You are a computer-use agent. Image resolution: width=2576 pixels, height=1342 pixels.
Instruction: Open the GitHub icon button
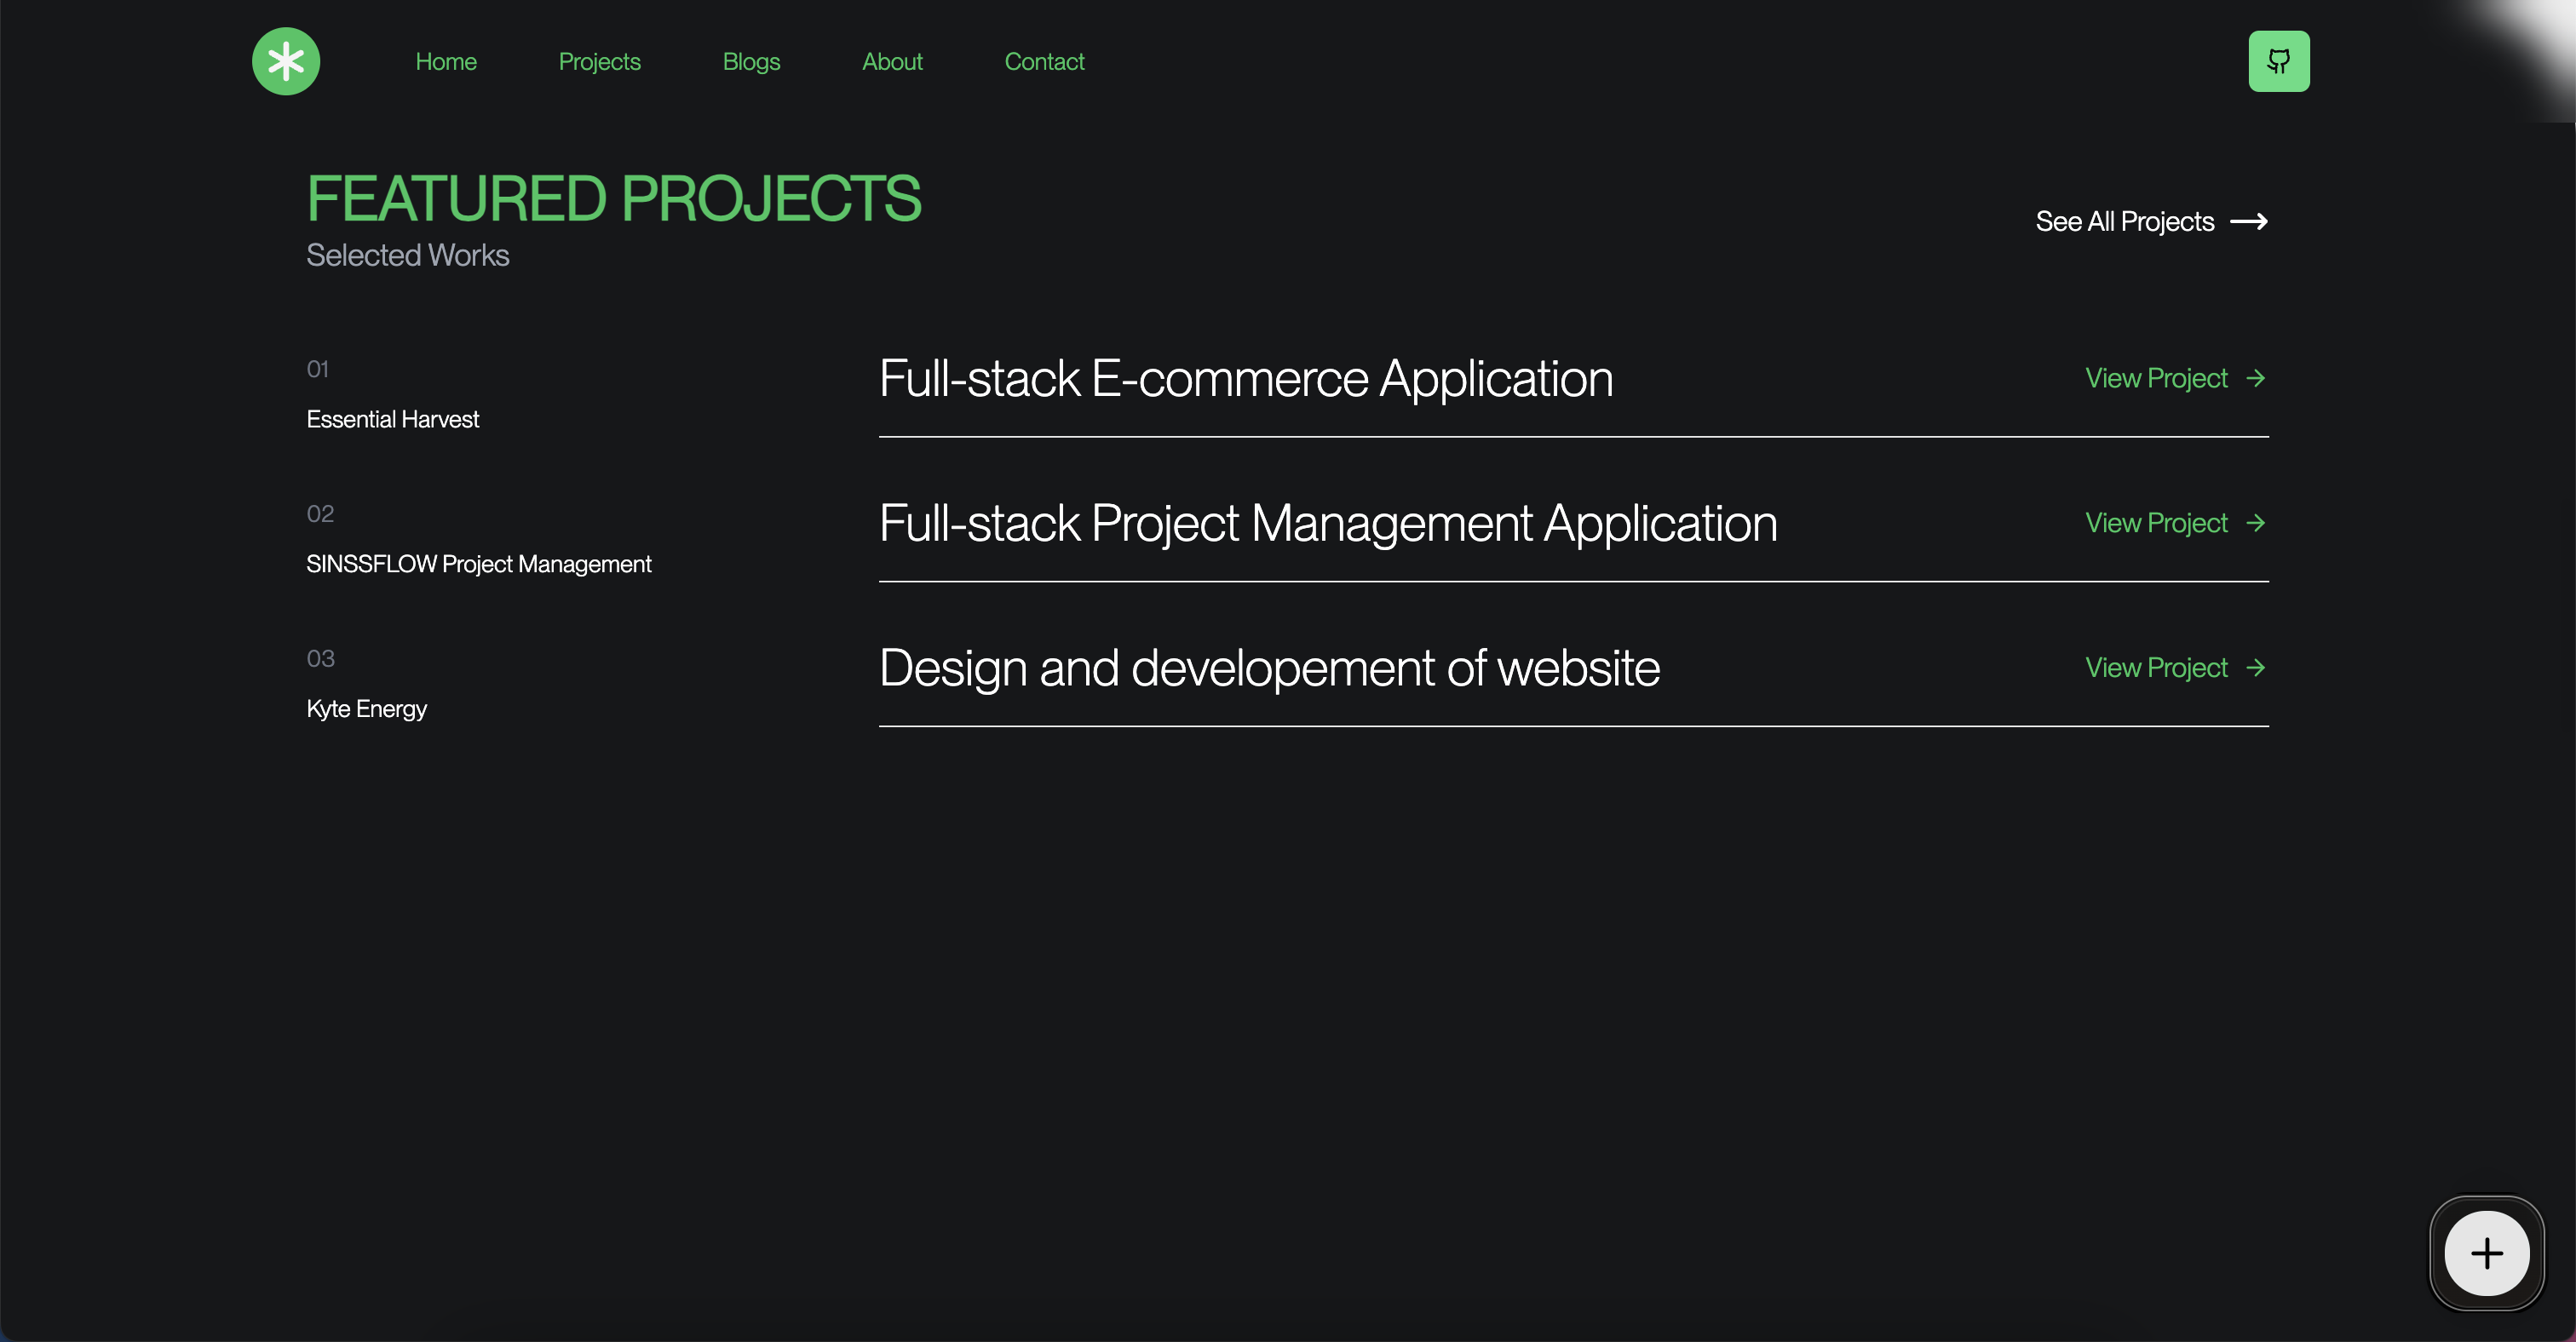click(x=2278, y=61)
